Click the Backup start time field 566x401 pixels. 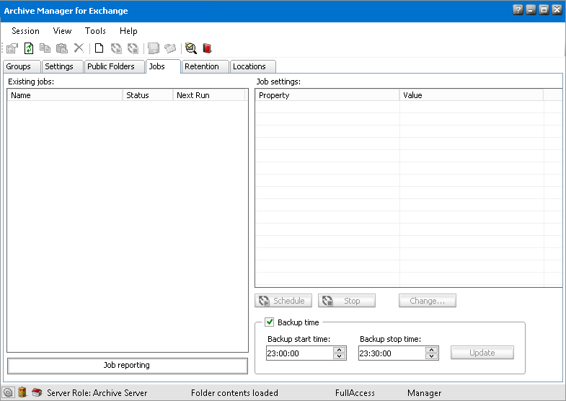click(x=298, y=353)
